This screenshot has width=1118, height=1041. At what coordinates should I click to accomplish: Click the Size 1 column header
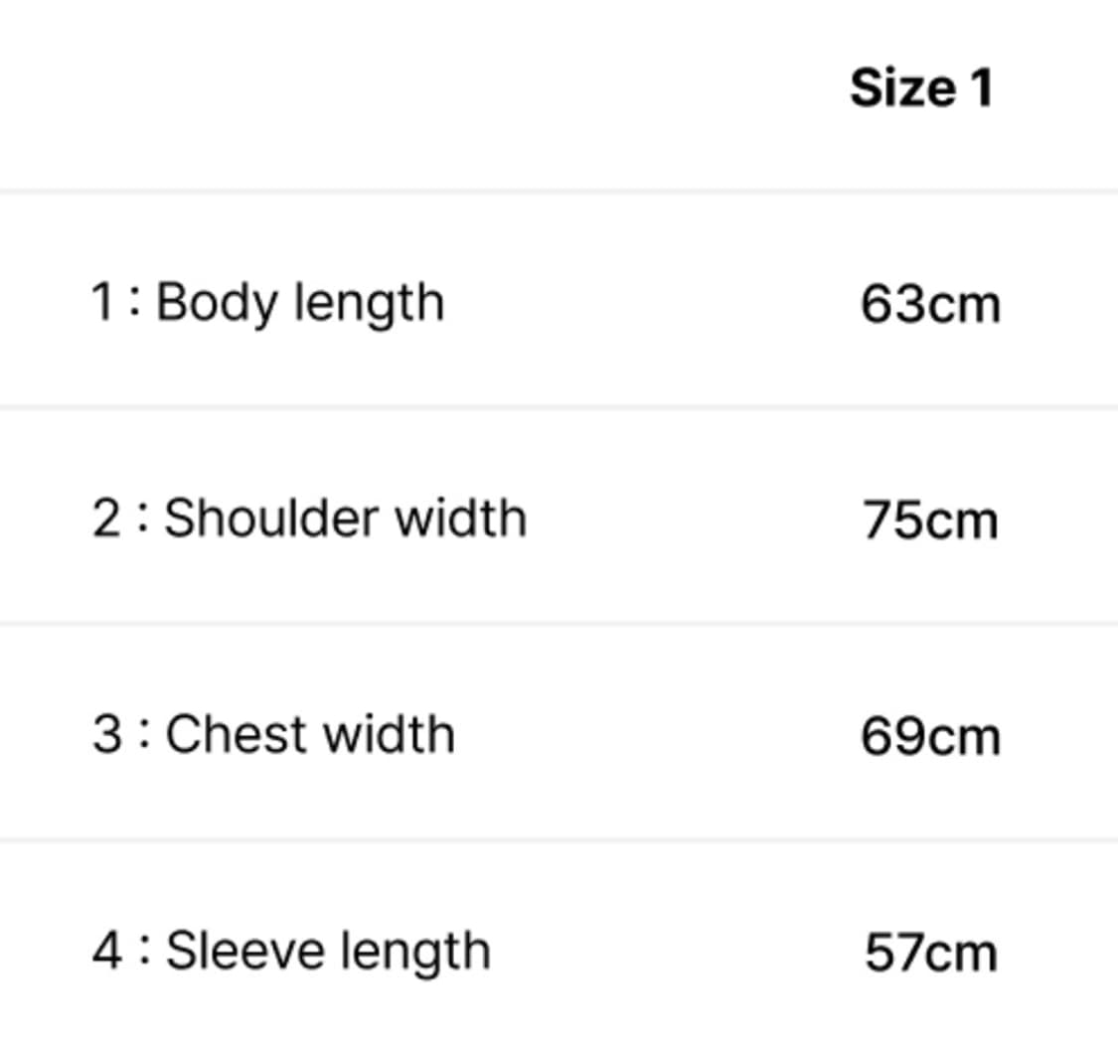coord(921,88)
